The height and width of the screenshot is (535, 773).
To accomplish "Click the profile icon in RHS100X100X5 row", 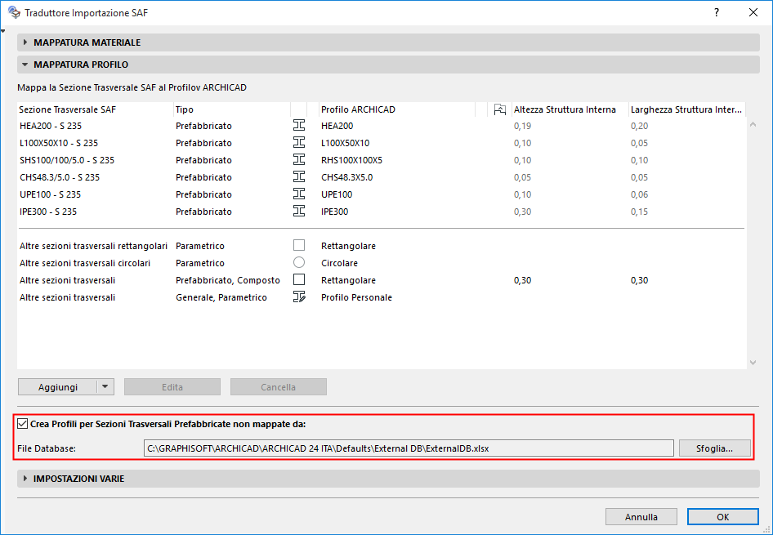I will coord(299,160).
